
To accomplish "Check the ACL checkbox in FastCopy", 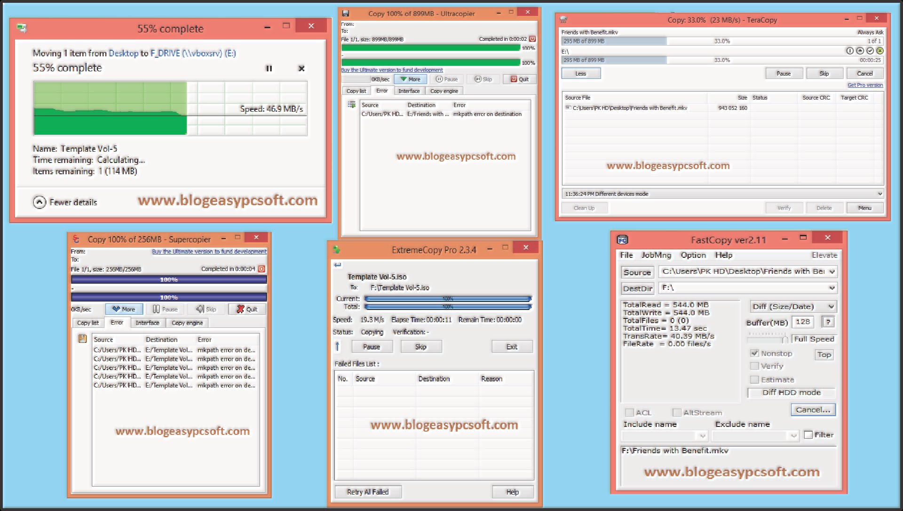I will click(630, 412).
